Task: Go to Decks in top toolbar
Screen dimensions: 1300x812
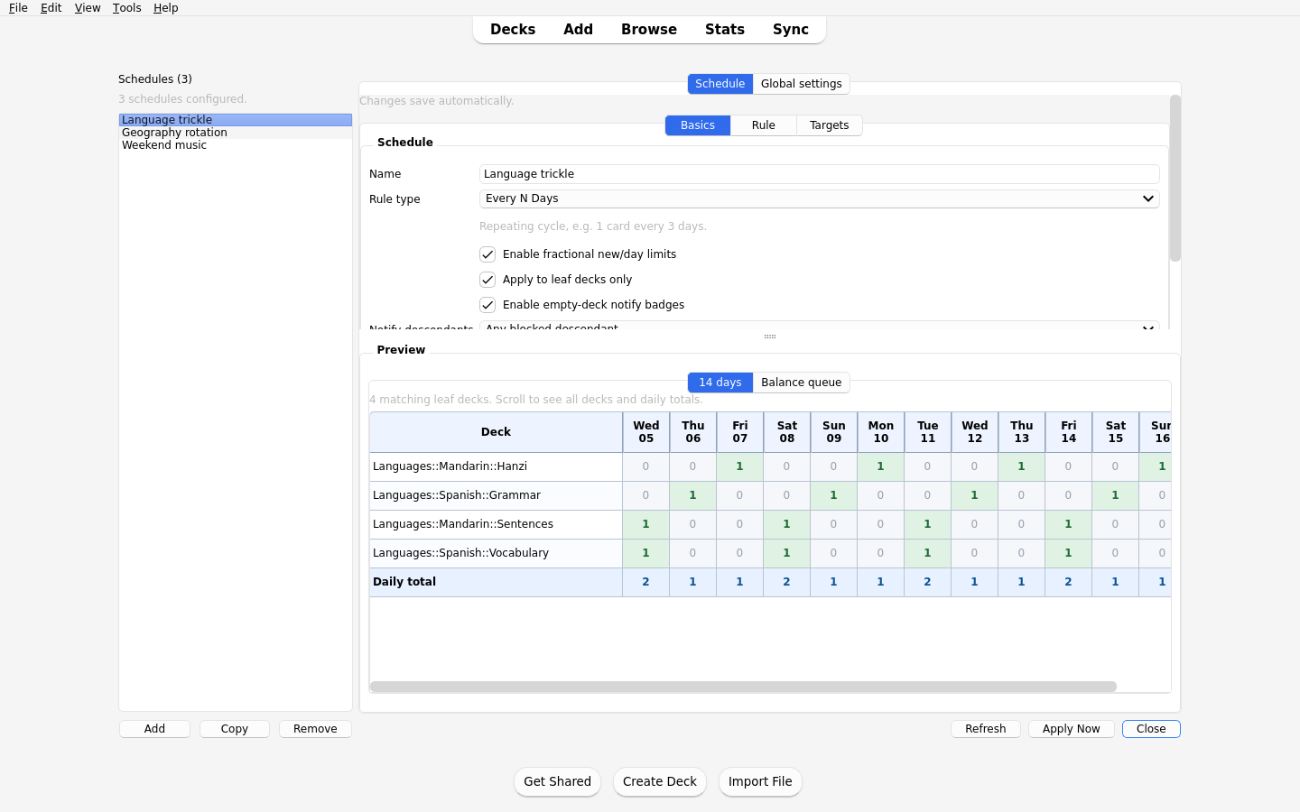Action: (x=513, y=30)
